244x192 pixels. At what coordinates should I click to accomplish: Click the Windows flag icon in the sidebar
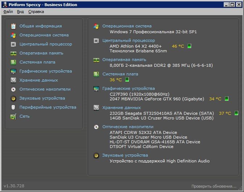coord(13,35)
